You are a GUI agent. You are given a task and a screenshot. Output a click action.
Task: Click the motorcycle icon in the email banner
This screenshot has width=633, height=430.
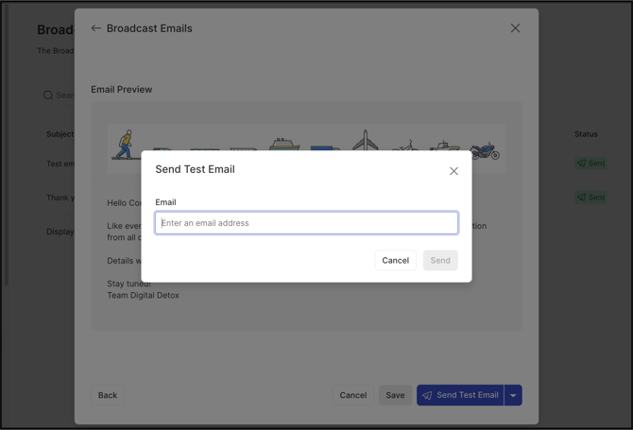485,149
